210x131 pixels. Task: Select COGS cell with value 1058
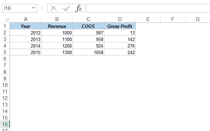(x=88, y=52)
